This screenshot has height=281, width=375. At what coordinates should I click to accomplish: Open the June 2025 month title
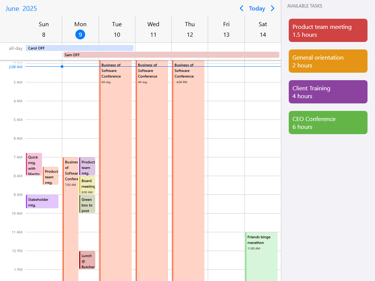[x=21, y=9]
